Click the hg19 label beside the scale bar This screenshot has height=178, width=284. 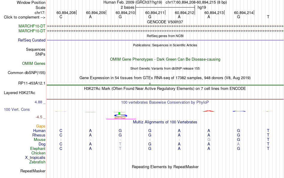(x=202, y=7)
